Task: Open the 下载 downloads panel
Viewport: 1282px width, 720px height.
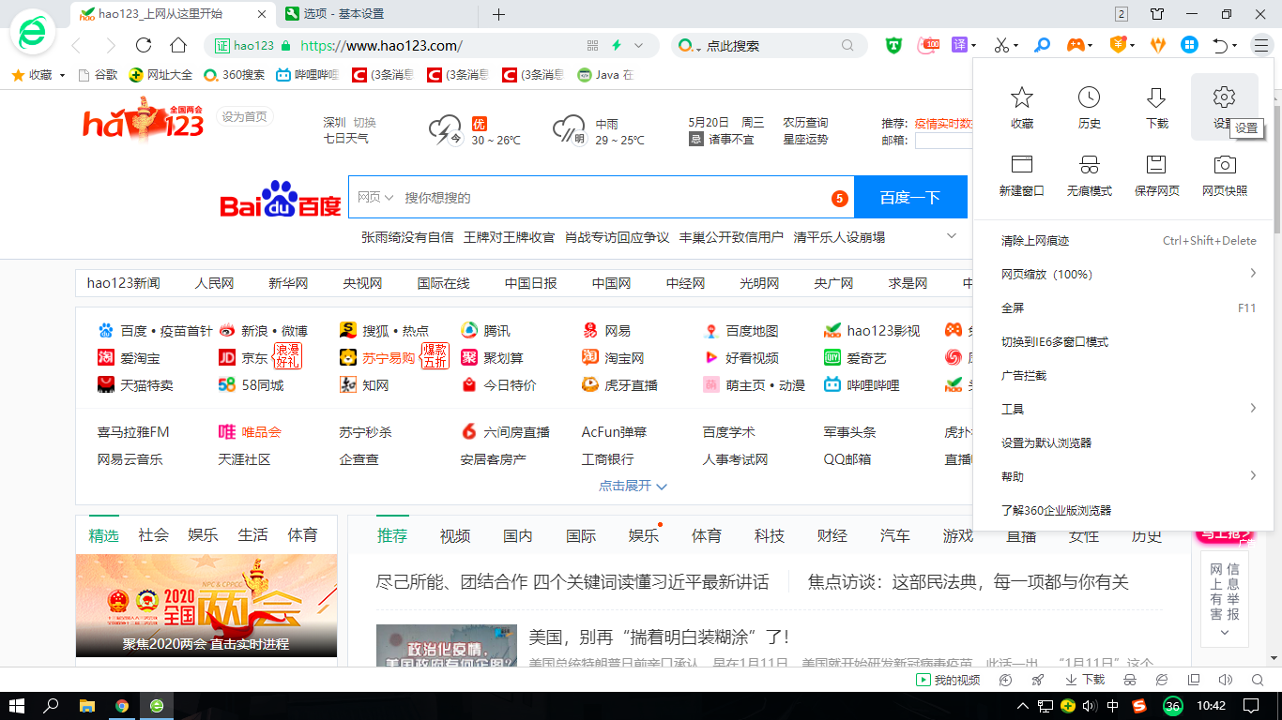Action: click(1155, 106)
